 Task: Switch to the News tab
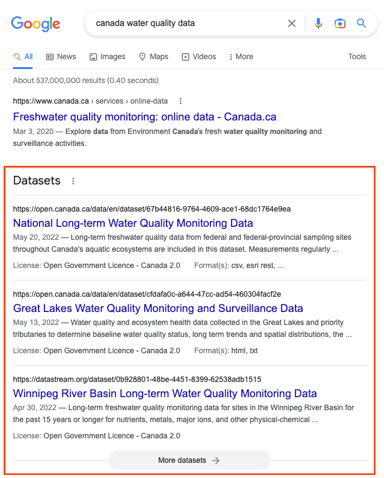tap(61, 57)
